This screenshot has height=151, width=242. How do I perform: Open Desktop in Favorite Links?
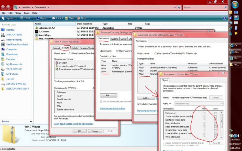point(10,30)
